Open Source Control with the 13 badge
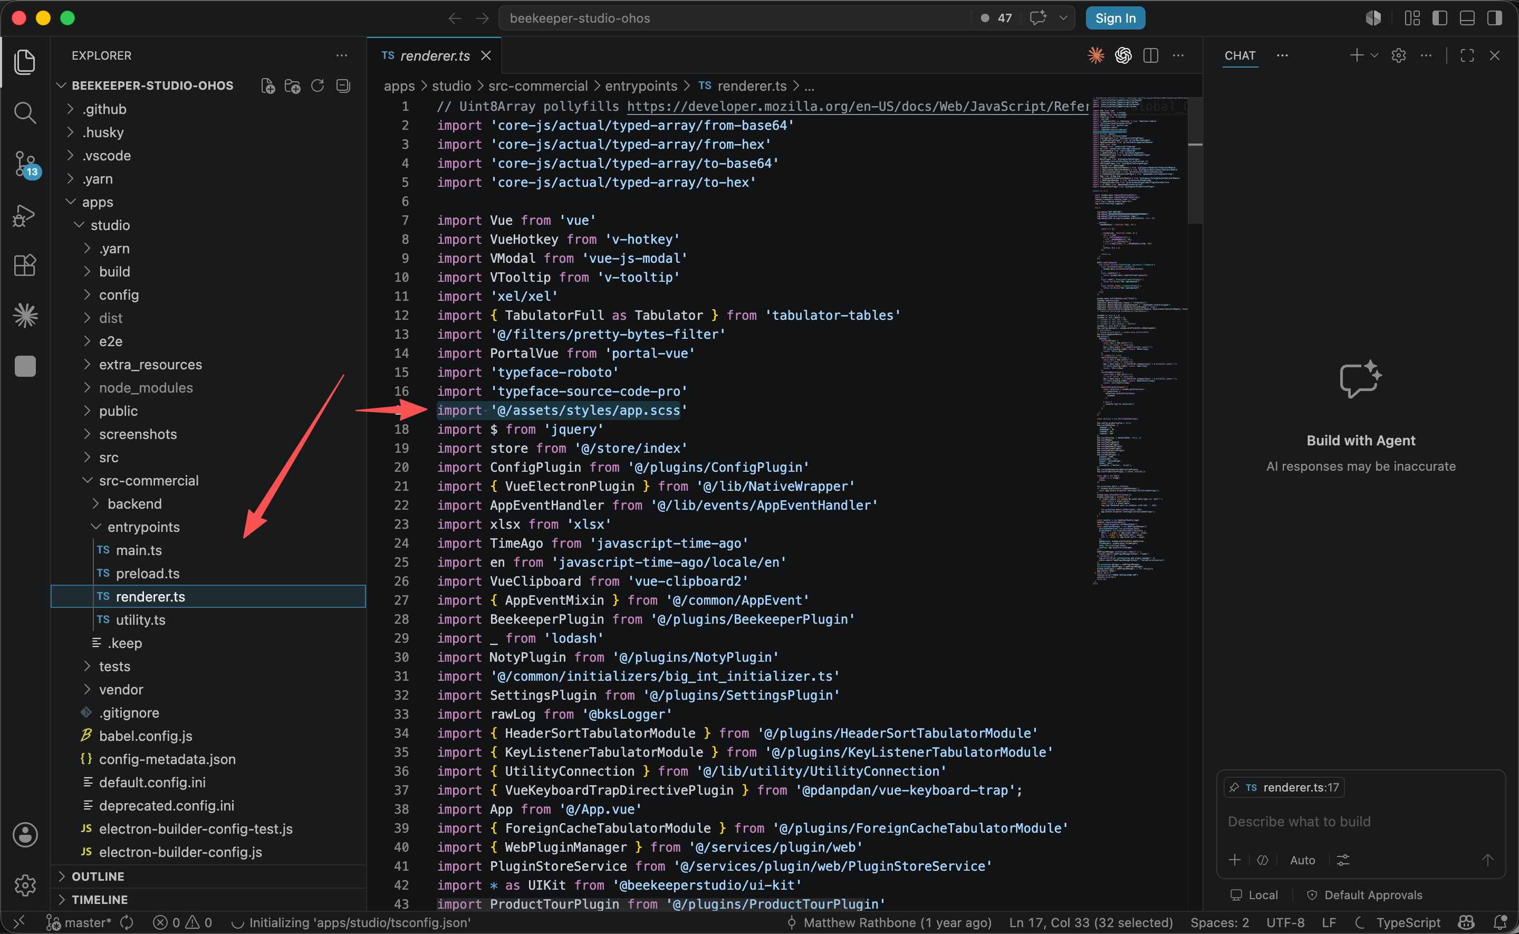The height and width of the screenshot is (934, 1519). (26, 164)
